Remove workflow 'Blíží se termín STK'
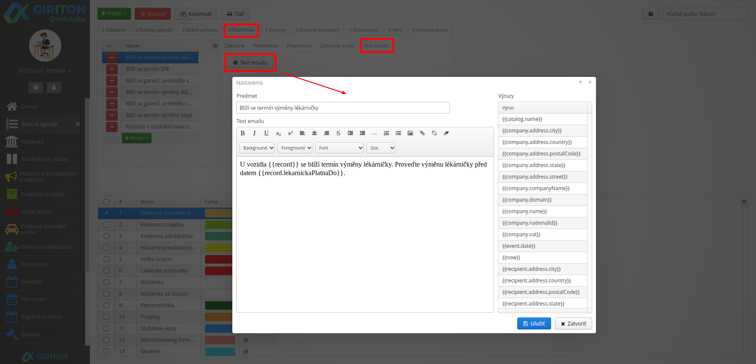The height and width of the screenshot is (364, 756). pos(112,69)
